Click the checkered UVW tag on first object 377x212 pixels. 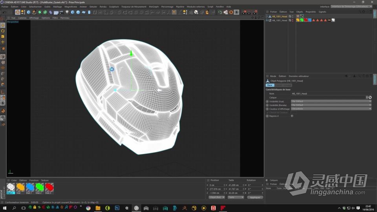(x=298, y=16)
